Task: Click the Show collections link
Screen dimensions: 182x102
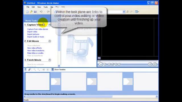Action: click(x=34, y=45)
